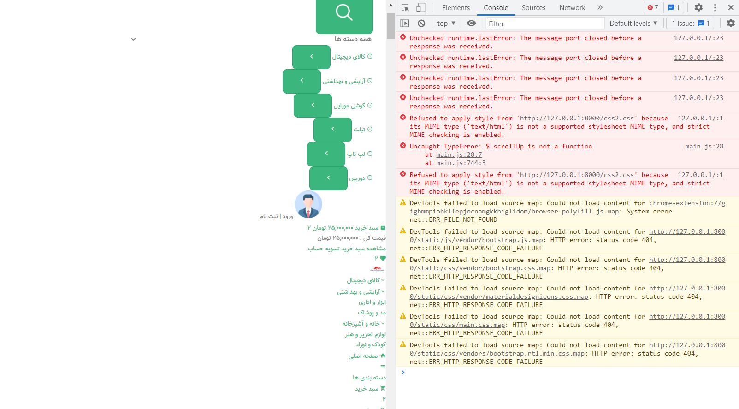
Task: Open the top JavaScript context dropdown
Action: [446, 24]
